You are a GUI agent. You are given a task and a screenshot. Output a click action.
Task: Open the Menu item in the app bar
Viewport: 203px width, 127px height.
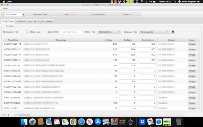5,8
